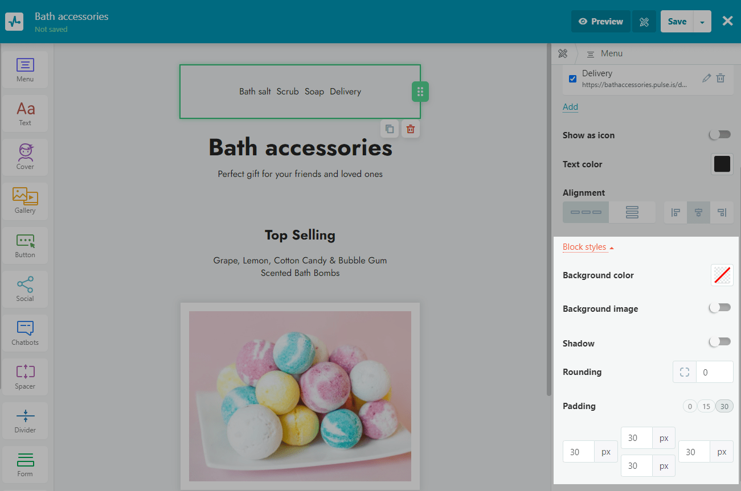741x491 pixels.
Task: Click the Rounding value input field
Action: pyautogui.click(x=714, y=372)
